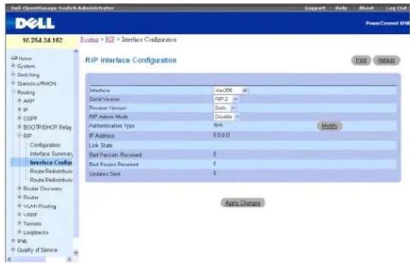The image size is (410, 264).
Task: Expand the ARP tree node
Action: (x=19, y=101)
